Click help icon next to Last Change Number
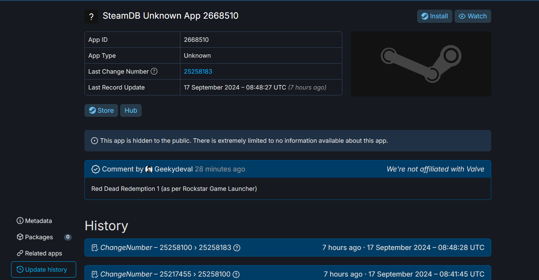539x280 pixels. (154, 71)
